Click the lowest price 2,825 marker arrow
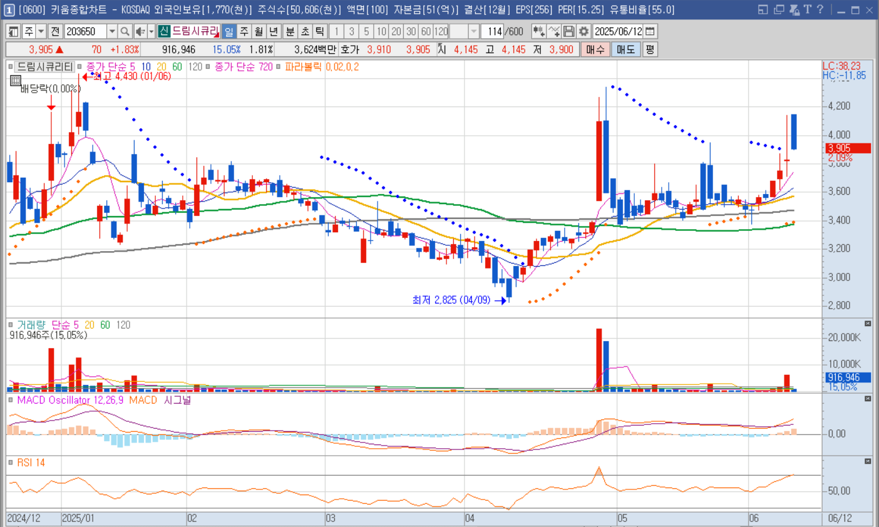879x527 pixels. coord(500,301)
